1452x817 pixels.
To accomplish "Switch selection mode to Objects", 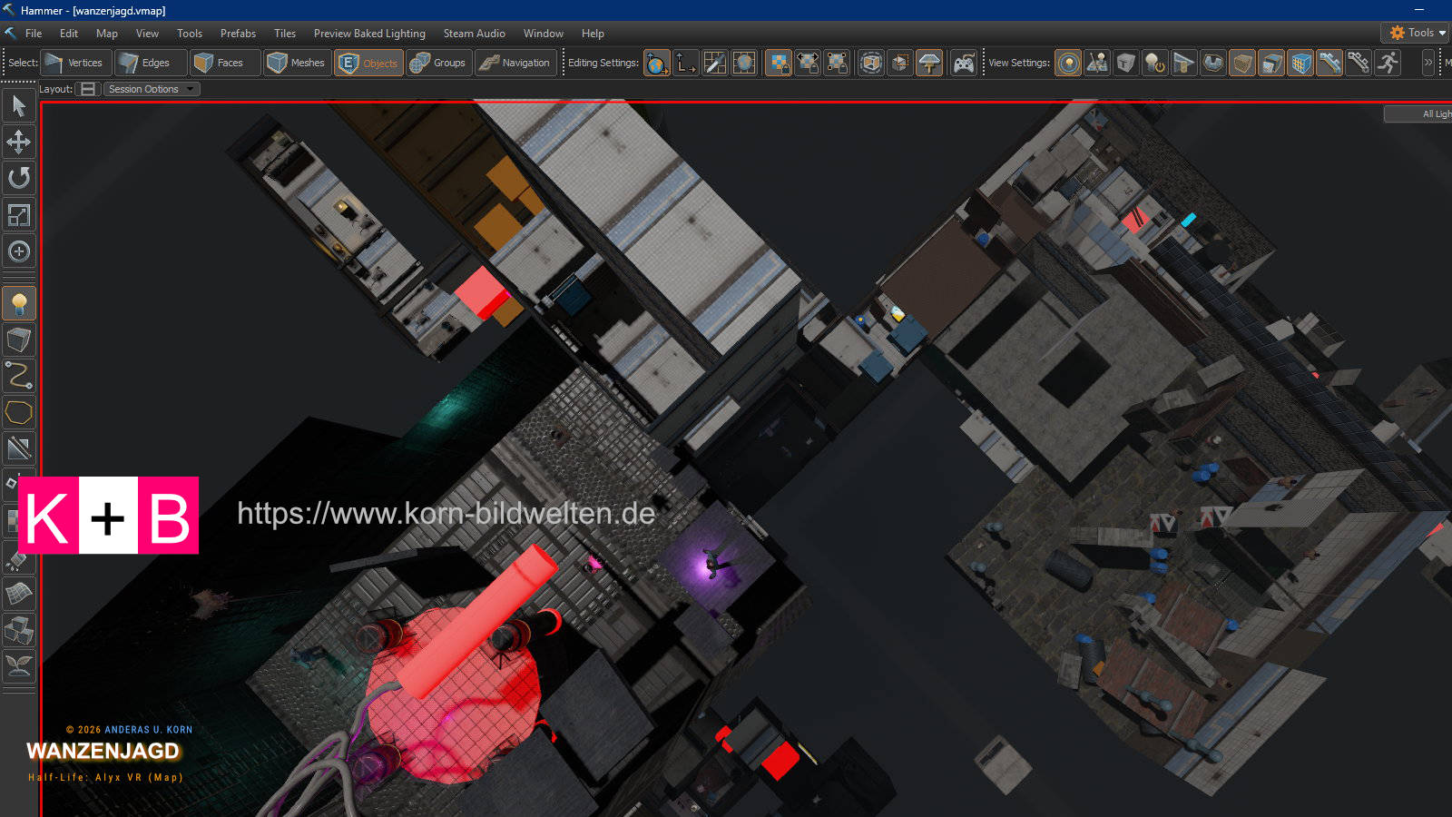I will click(368, 63).
